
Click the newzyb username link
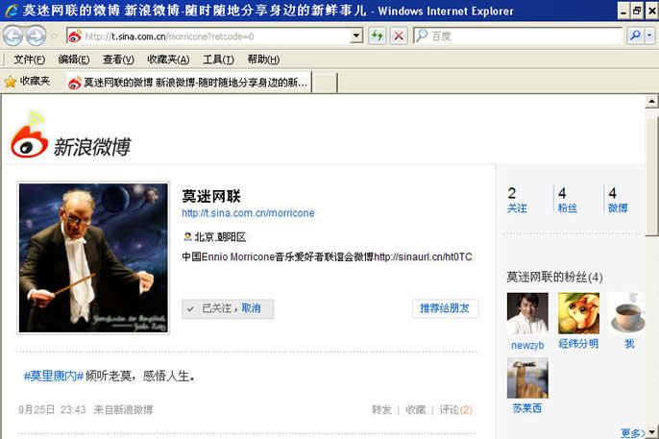pyautogui.click(x=527, y=345)
